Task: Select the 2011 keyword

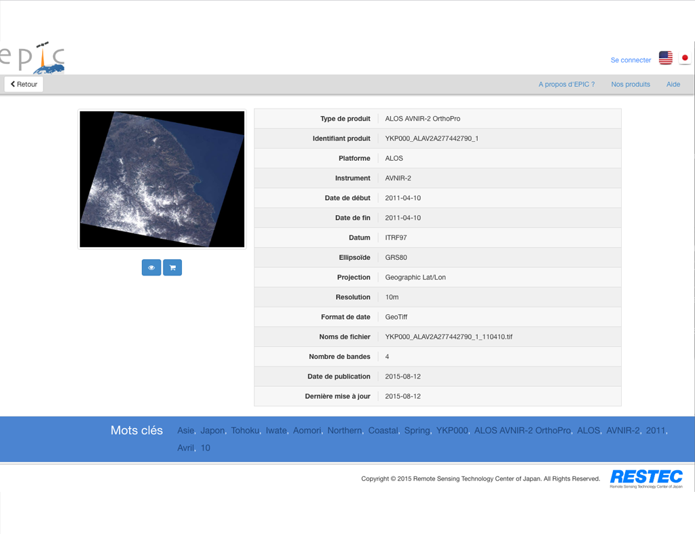Action: point(656,430)
